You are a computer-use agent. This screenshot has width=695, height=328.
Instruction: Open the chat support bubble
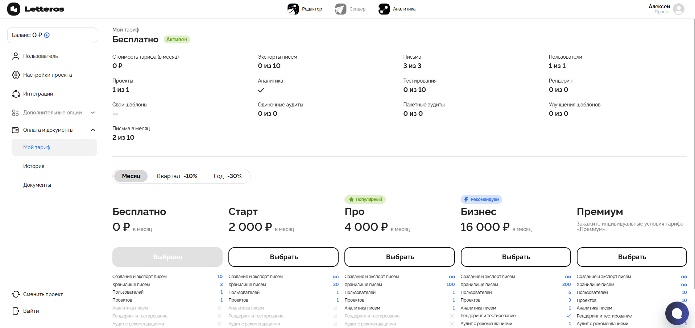(x=677, y=313)
